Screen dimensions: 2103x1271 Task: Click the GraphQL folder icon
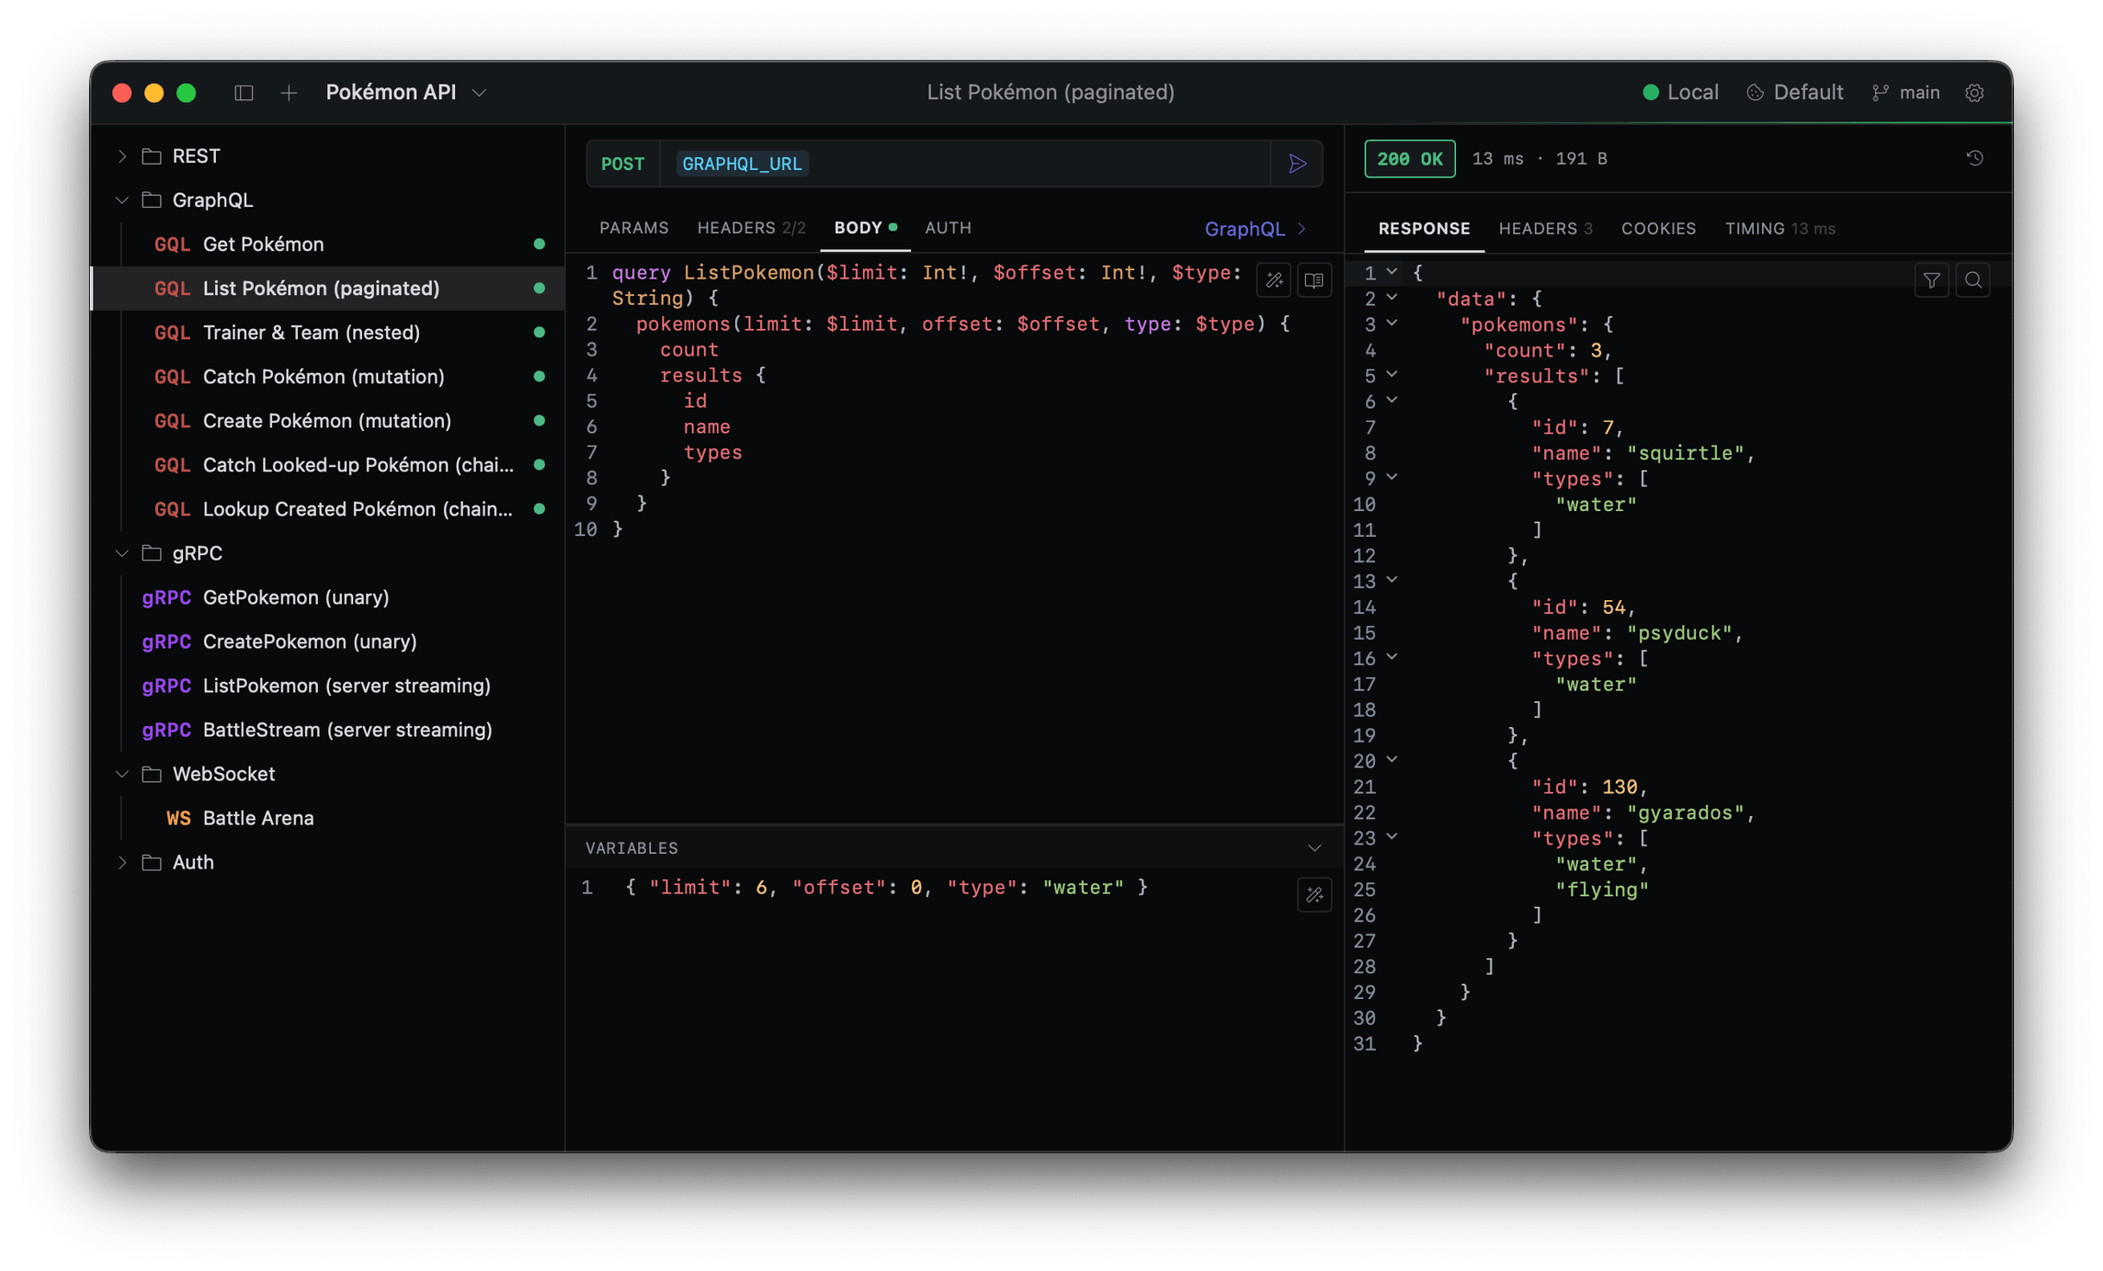click(152, 200)
